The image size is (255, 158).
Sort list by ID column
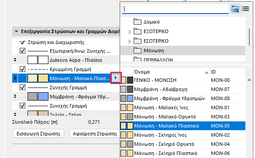click(227, 72)
